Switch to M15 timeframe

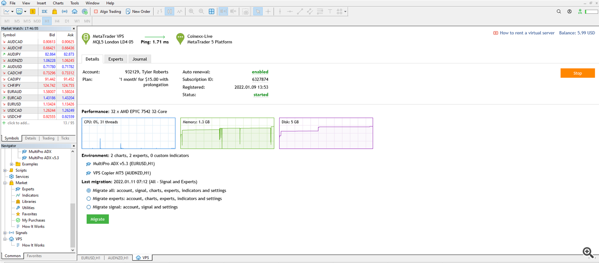(x=27, y=21)
